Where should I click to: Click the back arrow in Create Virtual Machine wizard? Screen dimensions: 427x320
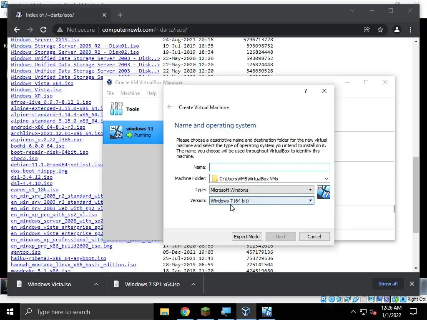point(170,107)
